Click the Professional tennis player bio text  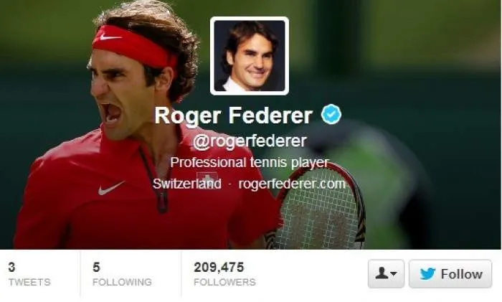tap(250, 162)
